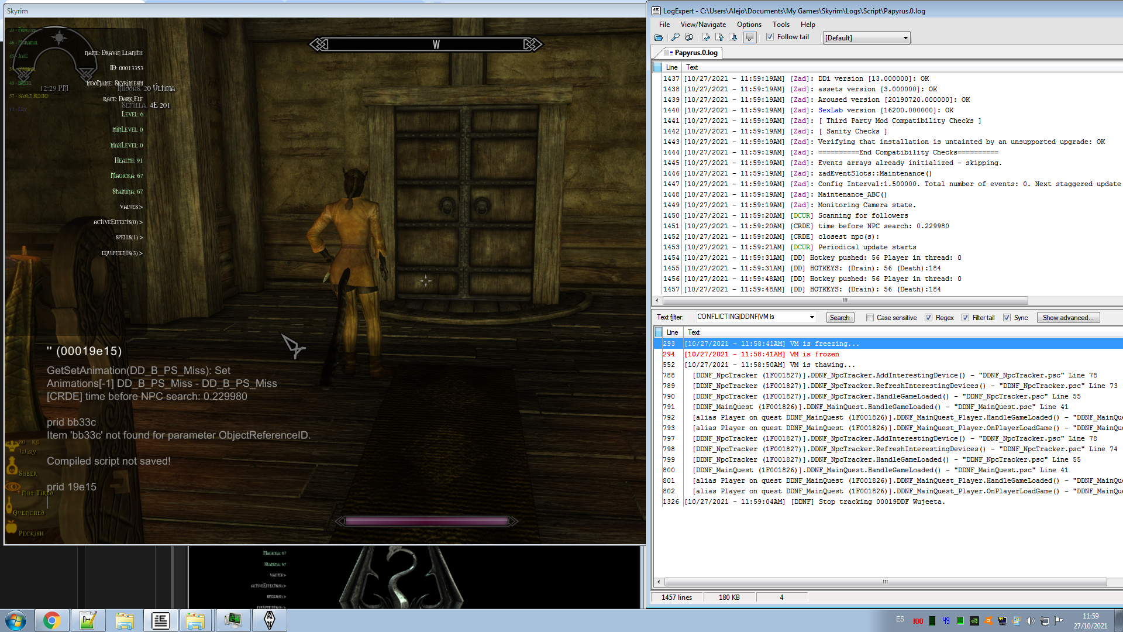Click the green grid memory tray icon

(x=960, y=621)
